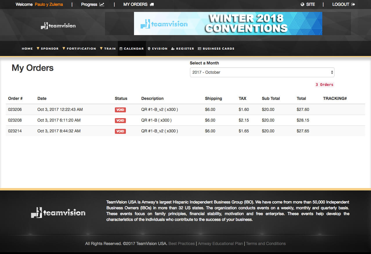This screenshot has width=371, height=254.
Task: Expand the Sponsor menu arrow
Action: coord(38,49)
